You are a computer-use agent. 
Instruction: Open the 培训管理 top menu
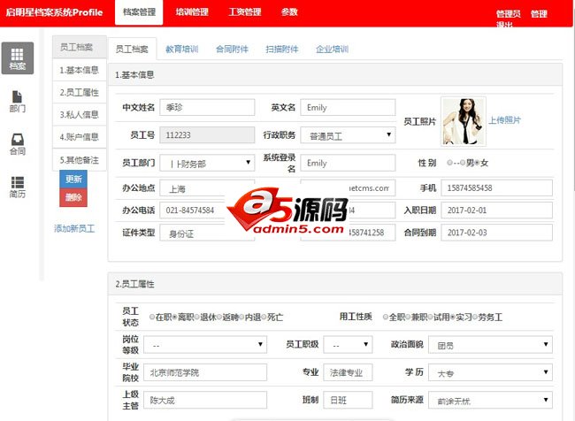coord(192,12)
